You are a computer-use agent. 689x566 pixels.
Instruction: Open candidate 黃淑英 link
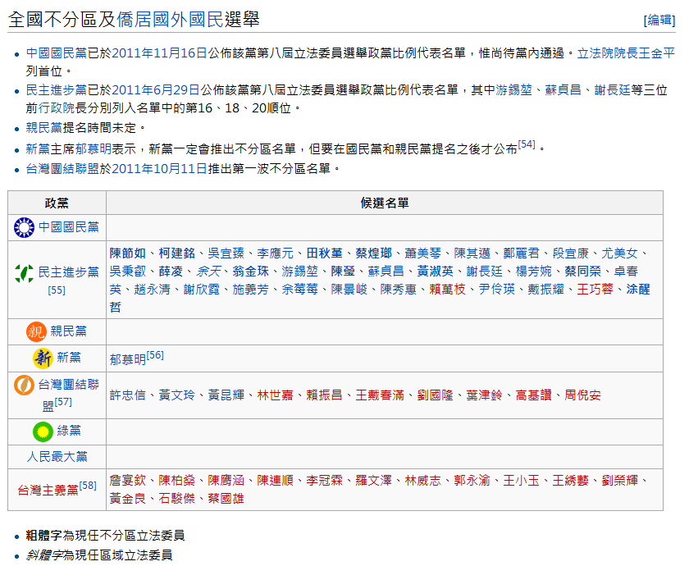click(x=436, y=272)
